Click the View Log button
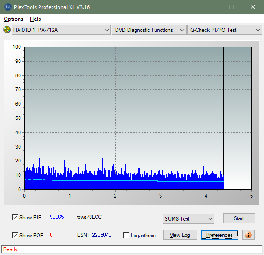The width and height of the screenshot is (264, 255). pyautogui.click(x=180, y=235)
